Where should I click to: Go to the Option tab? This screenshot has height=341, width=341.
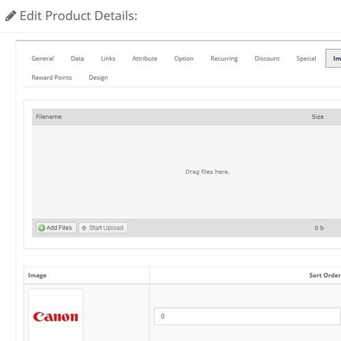(x=183, y=59)
